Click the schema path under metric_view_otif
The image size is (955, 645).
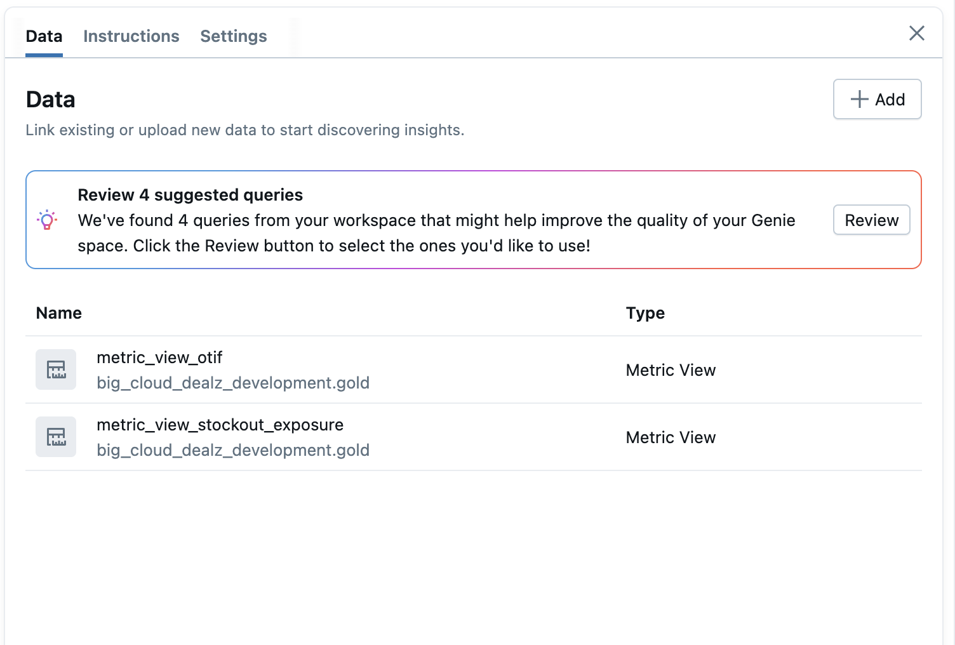pyautogui.click(x=233, y=383)
